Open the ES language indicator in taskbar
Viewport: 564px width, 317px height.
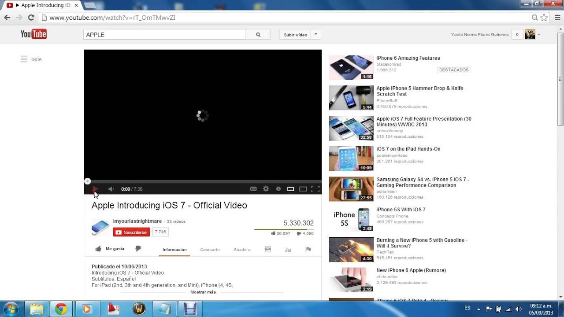click(x=468, y=308)
